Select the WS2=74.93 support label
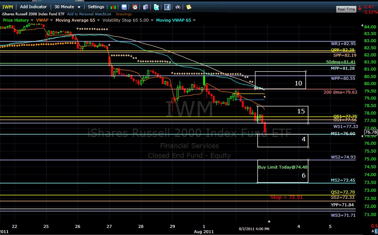 point(343,157)
